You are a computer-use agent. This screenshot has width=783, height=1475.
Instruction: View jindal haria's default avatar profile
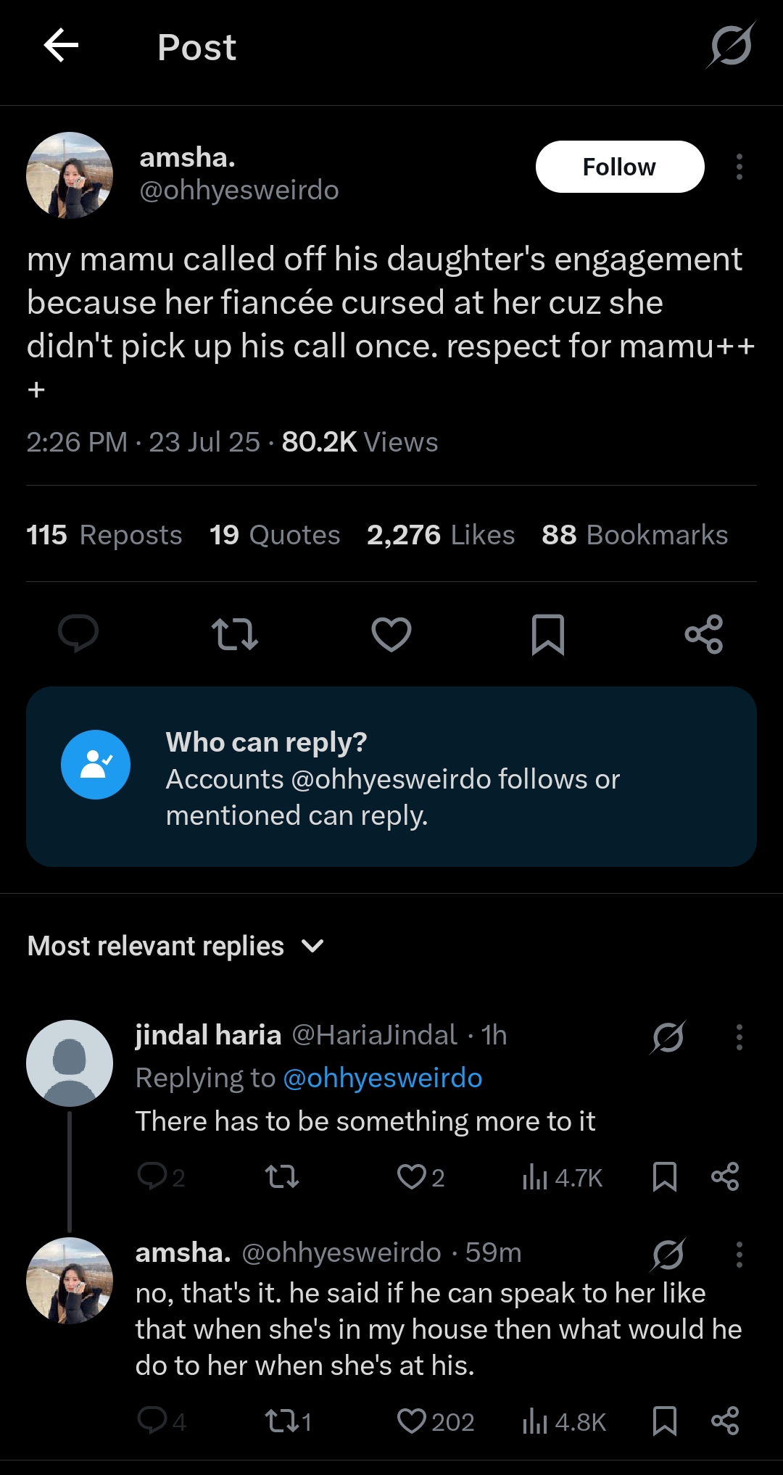click(70, 1063)
